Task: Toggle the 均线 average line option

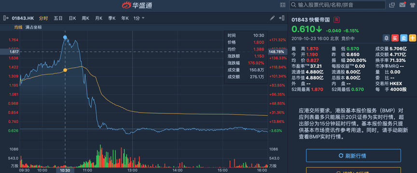Action: point(19,27)
